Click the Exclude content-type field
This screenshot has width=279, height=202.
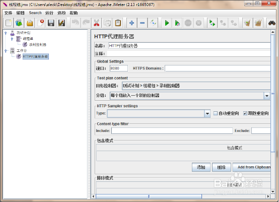tap(261, 130)
